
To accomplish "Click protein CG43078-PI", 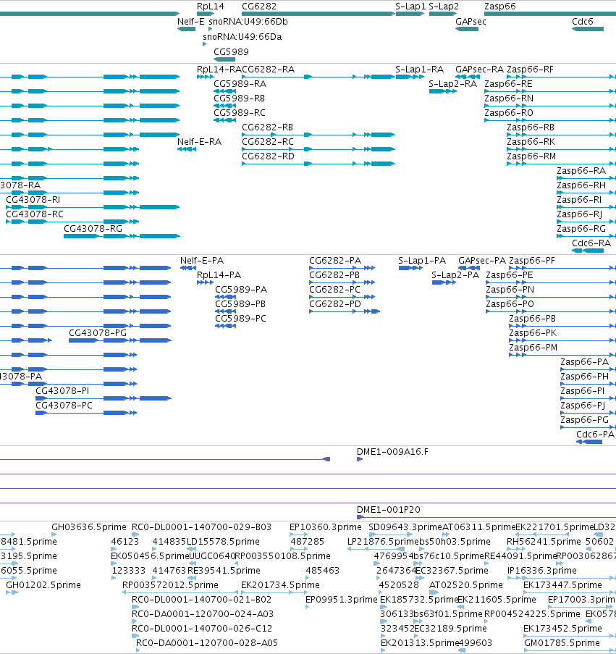I will click(x=62, y=391).
